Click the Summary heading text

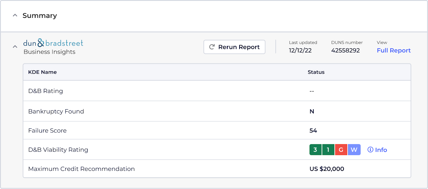tap(40, 16)
